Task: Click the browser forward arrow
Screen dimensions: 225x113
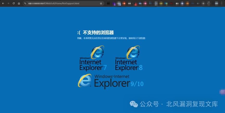Action: [8, 3]
